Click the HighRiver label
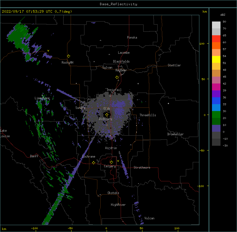Screen dimensions: 237x232 coord(118,205)
